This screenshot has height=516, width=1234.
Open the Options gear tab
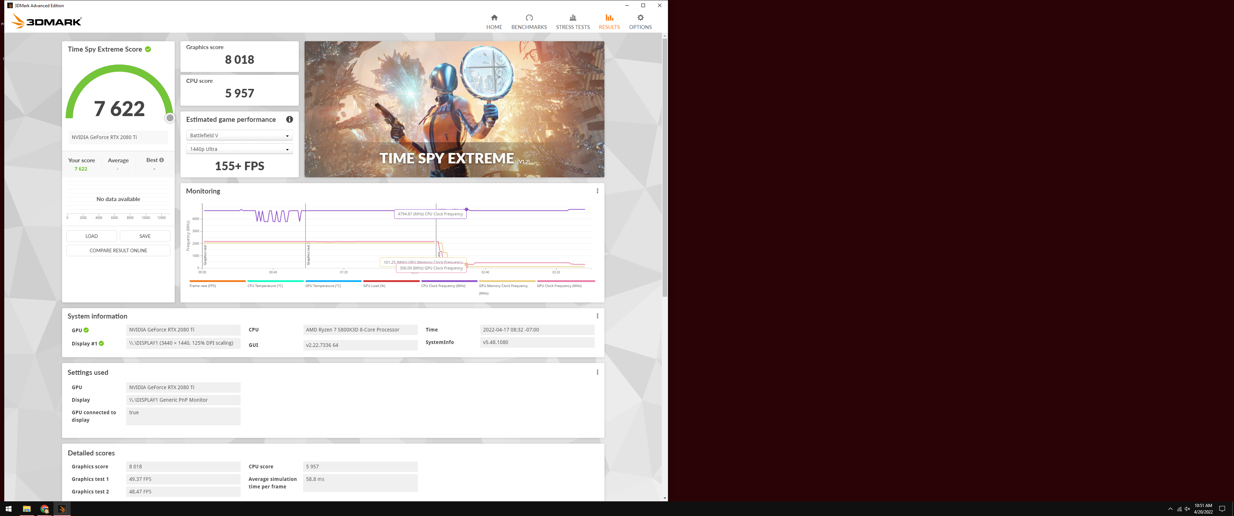point(640,22)
